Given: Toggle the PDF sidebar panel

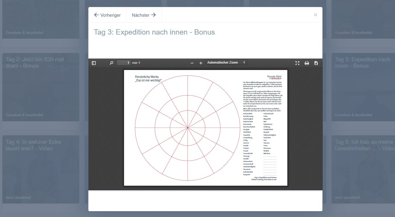Looking at the screenshot, I should tap(94, 63).
